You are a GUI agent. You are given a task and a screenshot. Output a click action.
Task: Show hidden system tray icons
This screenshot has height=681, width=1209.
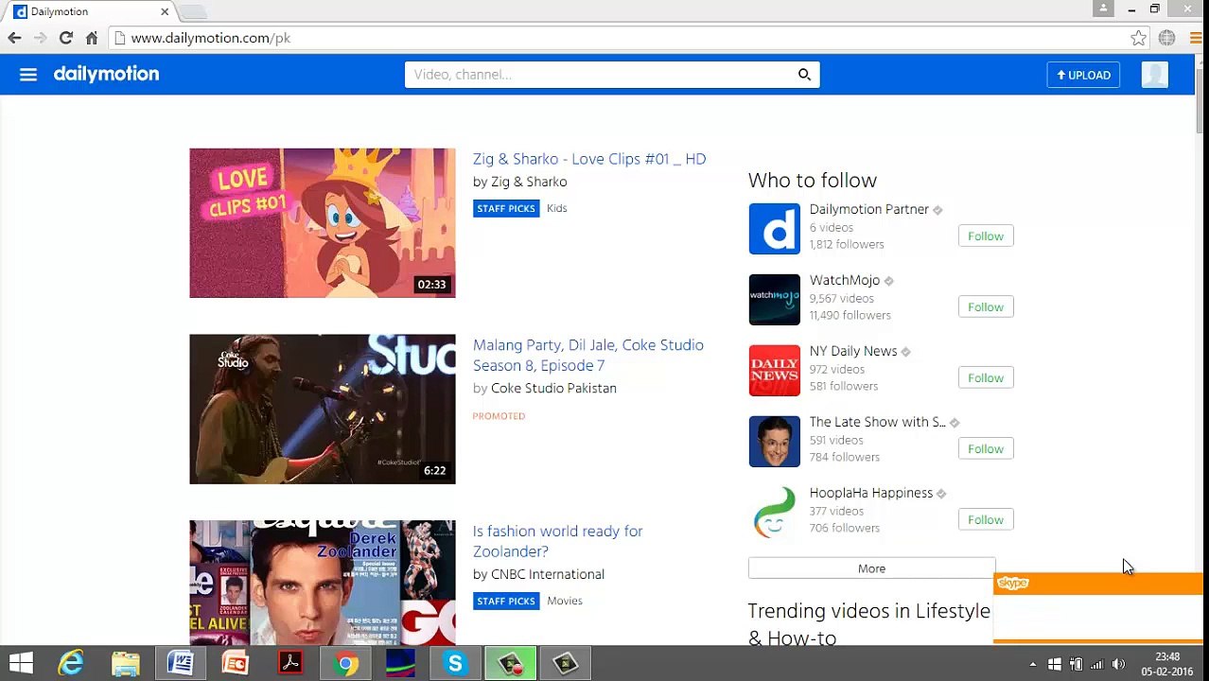tap(1032, 664)
